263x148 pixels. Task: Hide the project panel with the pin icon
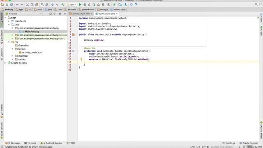(65, 14)
